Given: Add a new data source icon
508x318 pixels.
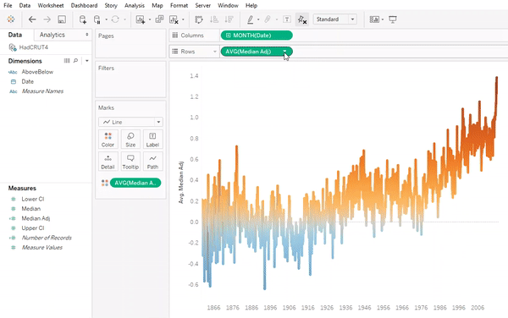Looking at the screenshot, I should click(x=83, y=19).
